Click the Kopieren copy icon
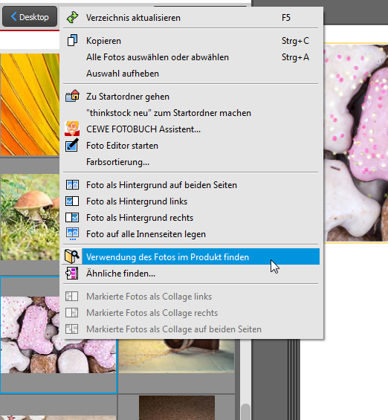388x420 pixels. 72,40
